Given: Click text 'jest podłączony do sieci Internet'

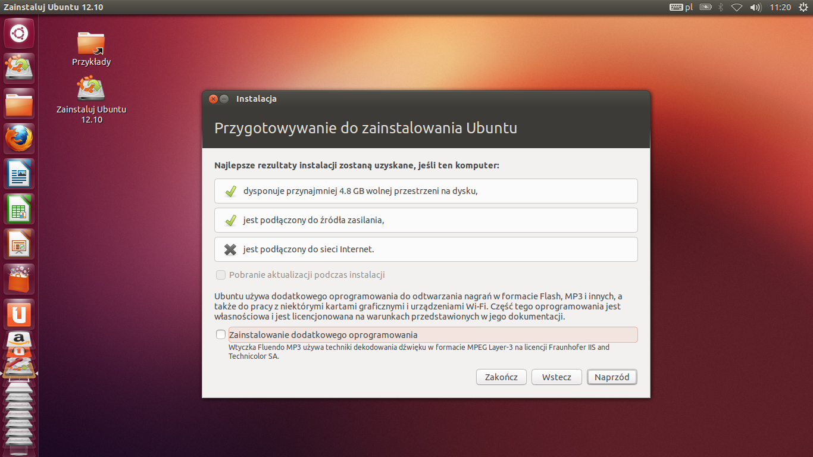Looking at the screenshot, I should pyautogui.click(x=308, y=249).
